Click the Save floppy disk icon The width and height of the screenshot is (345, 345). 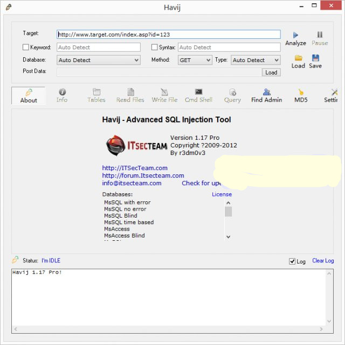[x=315, y=58]
